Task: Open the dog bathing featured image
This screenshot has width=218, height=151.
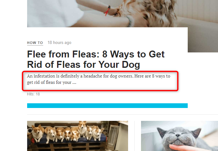Action: coord(122,13)
